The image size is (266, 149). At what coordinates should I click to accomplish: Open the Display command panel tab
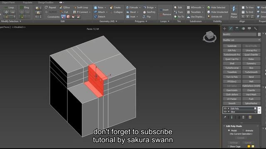[x=249, y=29]
